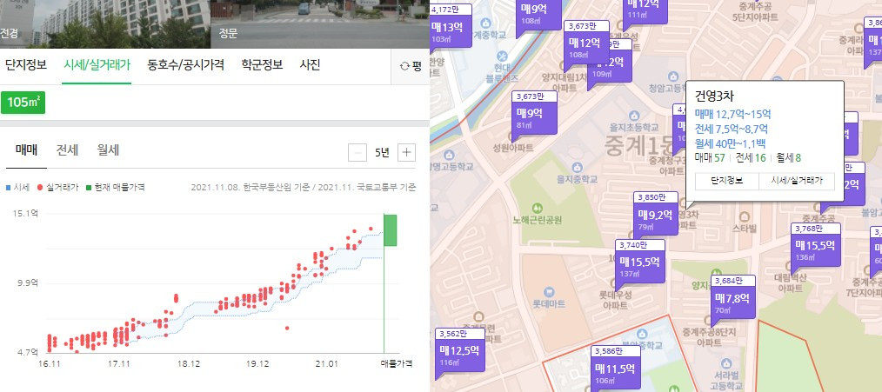Open 매매 57 listings link in popup

[x=710, y=158]
